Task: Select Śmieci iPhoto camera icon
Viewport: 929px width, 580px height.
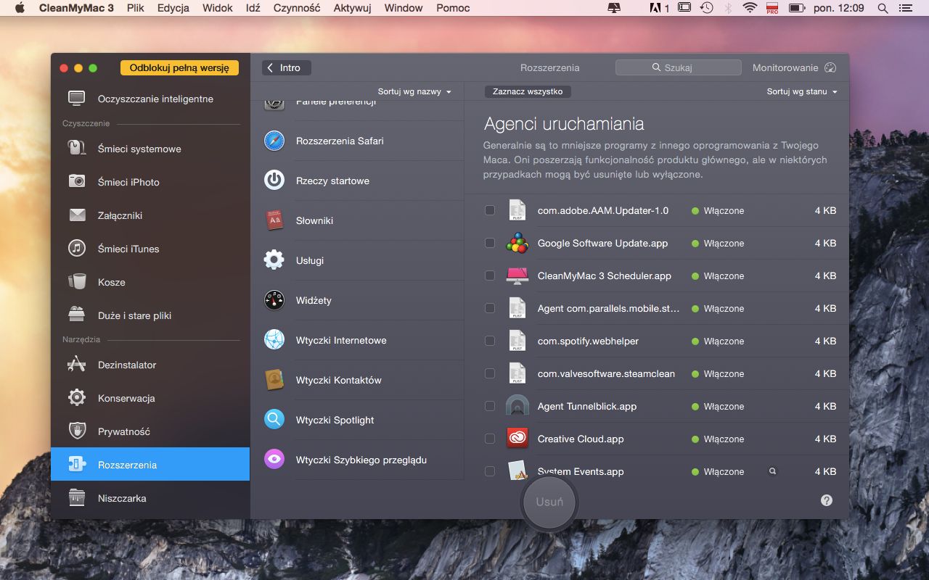Action: pos(76,181)
